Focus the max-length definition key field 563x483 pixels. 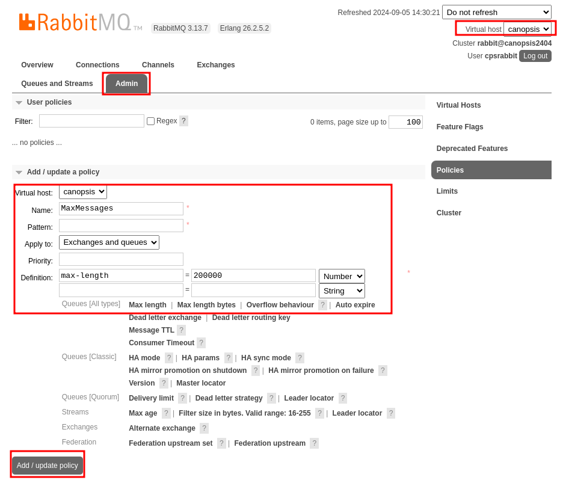coord(121,276)
